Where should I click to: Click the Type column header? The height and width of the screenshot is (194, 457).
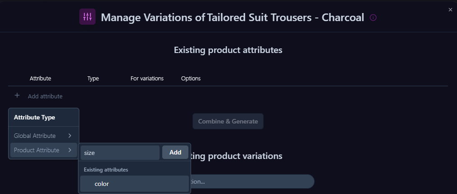(93, 79)
